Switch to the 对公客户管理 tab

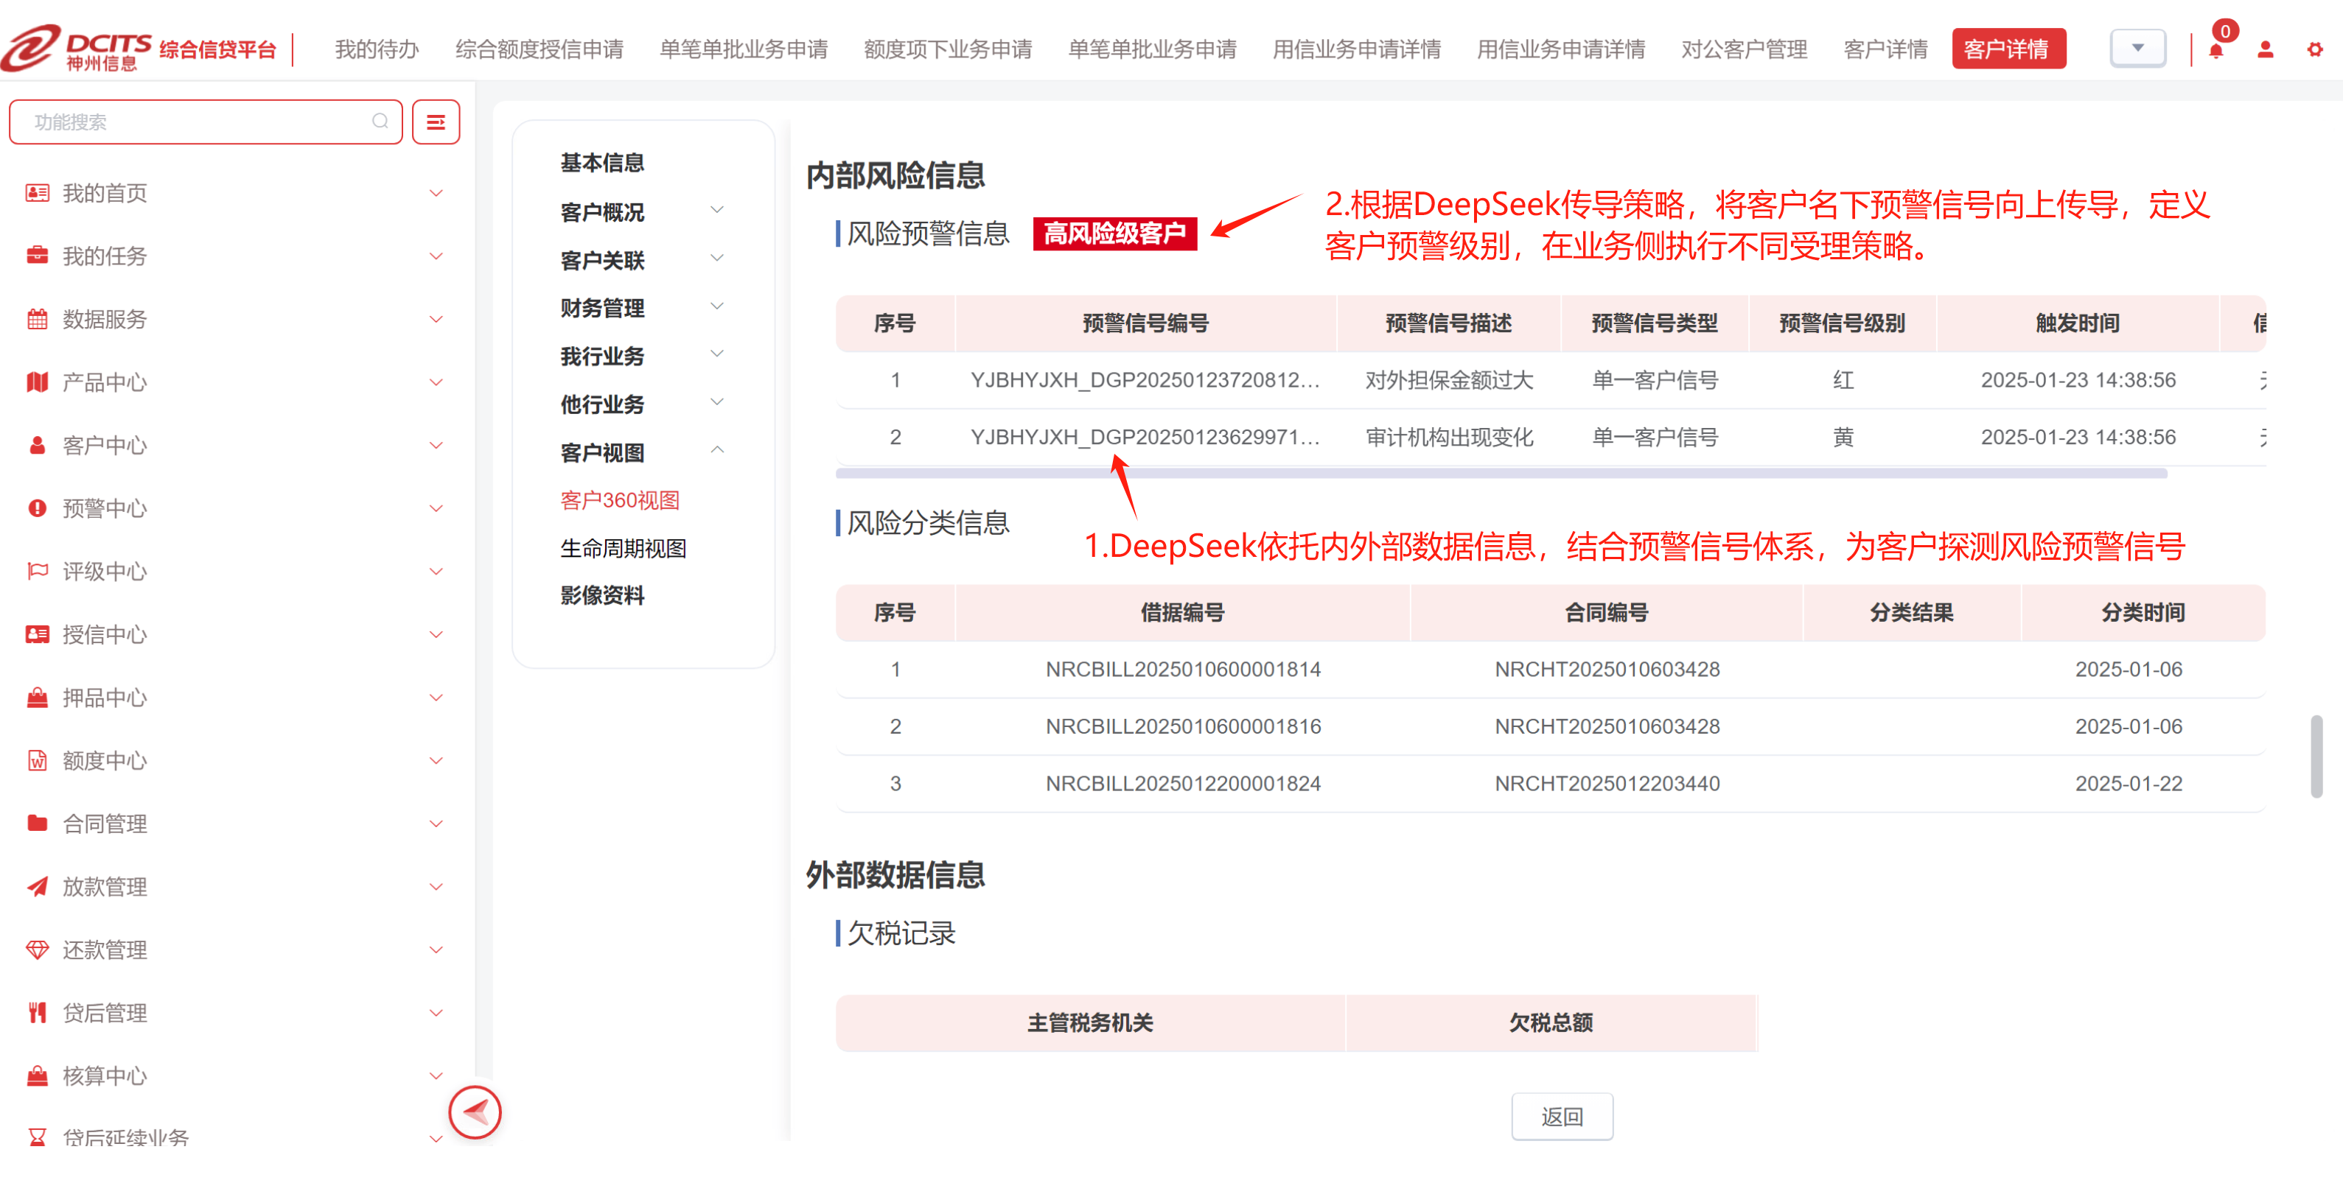point(1744,49)
